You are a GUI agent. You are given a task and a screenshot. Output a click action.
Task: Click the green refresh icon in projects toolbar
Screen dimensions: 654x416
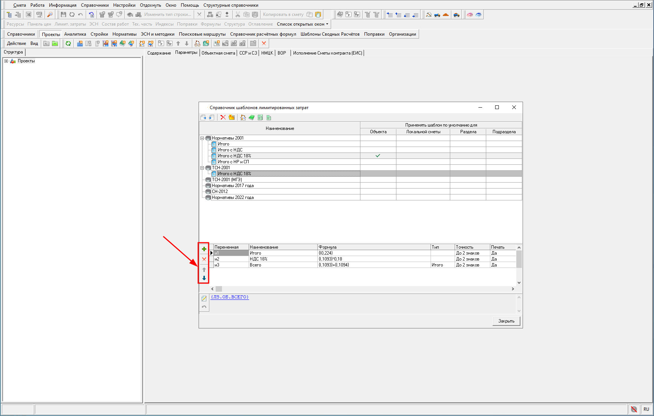coord(68,44)
